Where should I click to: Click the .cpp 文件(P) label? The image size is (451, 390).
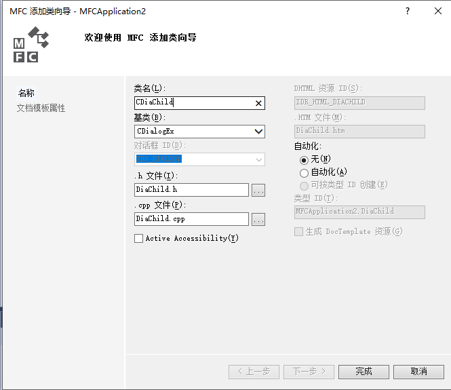[160, 205]
